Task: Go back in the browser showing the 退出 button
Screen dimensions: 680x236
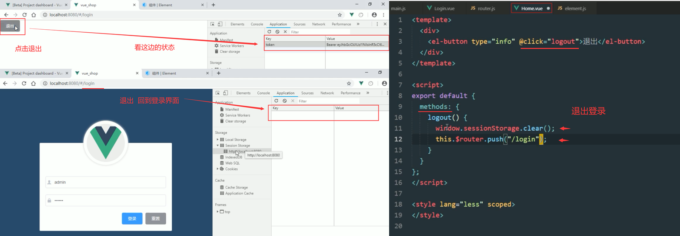Action: tap(6, 15)
